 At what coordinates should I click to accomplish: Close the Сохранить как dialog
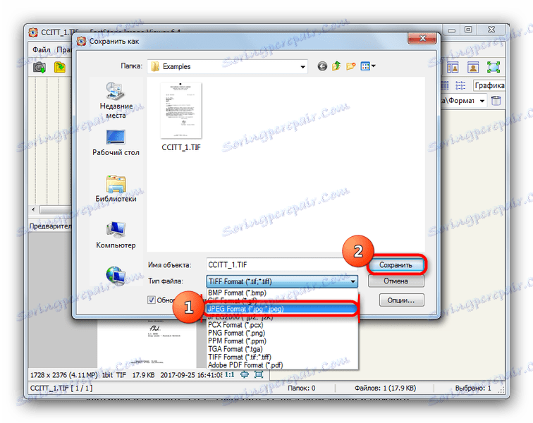click(x=422, y=38)
